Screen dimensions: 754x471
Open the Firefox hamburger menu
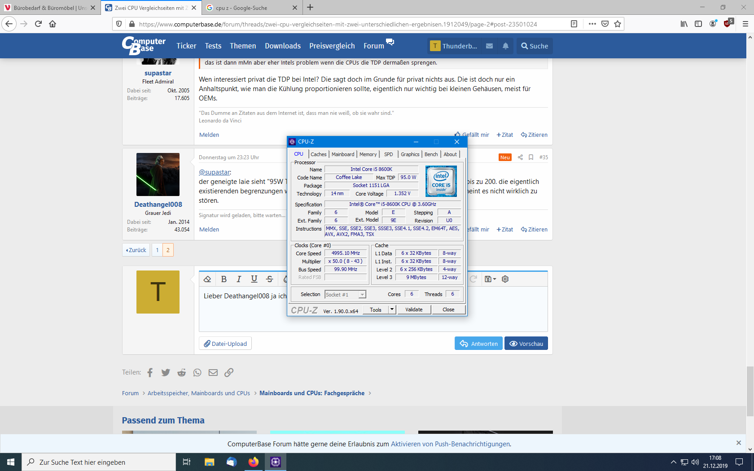745,24
